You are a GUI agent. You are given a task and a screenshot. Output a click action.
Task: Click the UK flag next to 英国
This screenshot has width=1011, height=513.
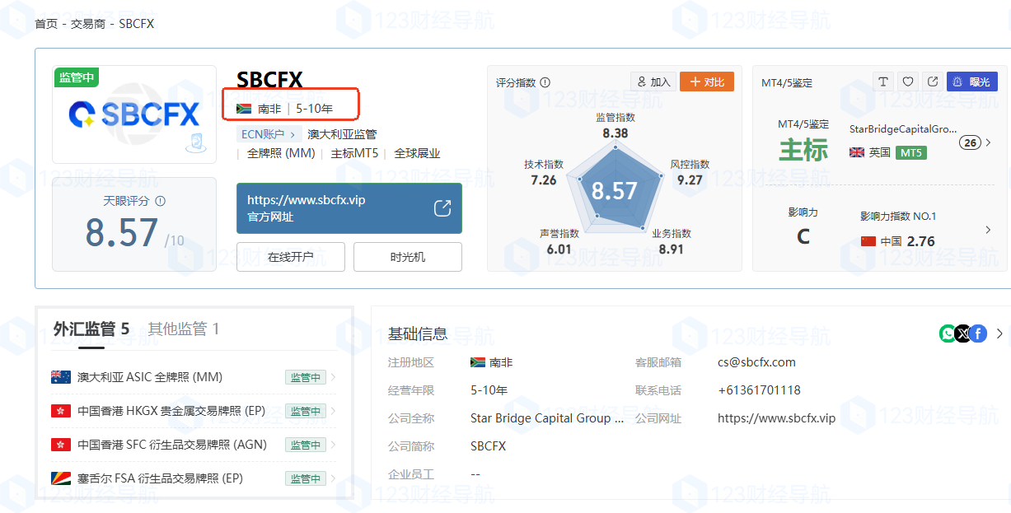tap(857, 152)
